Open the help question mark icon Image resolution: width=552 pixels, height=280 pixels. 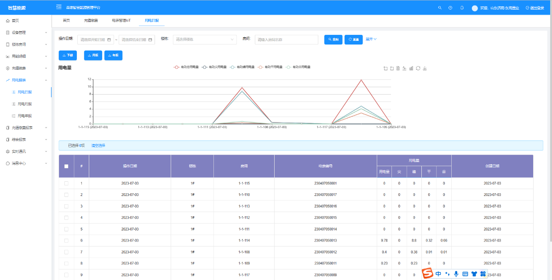(x=450, y=8)
